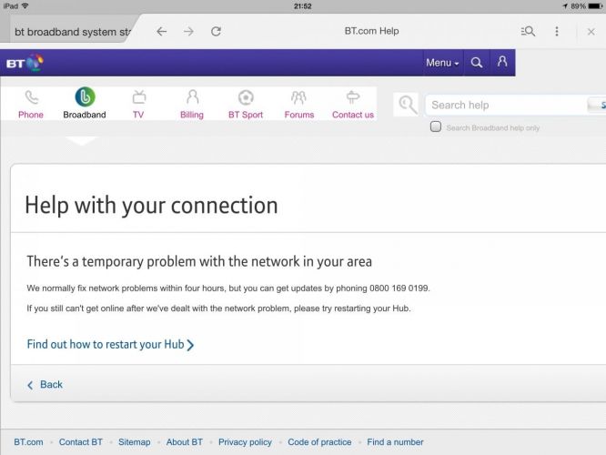
Task: Select the TV help category icon
Action: click(x=138, y=96)
